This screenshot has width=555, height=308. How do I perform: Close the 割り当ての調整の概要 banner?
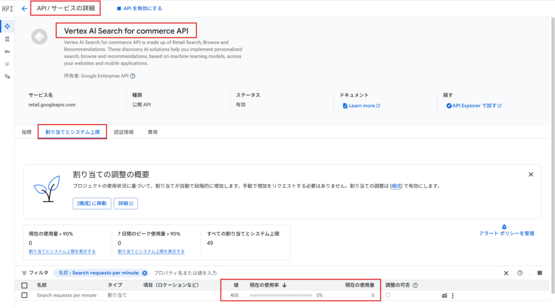531,174
